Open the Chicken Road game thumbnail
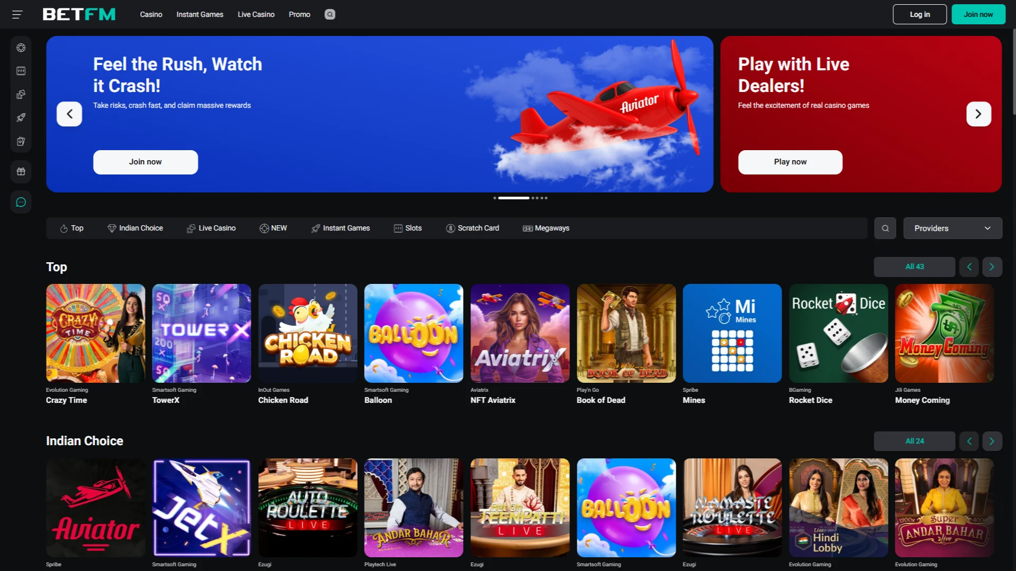1016x571 pixels. [x=307, y=333]
